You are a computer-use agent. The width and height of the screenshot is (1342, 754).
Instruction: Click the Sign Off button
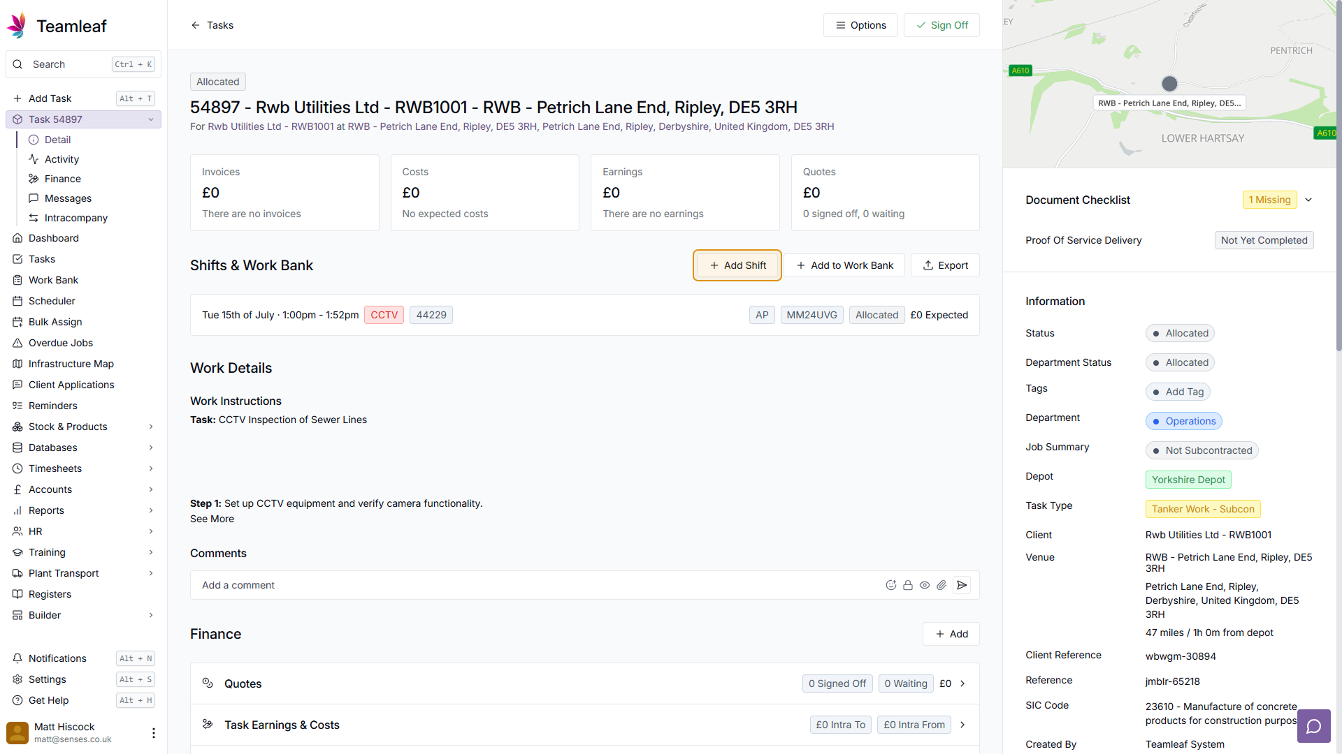941,25
